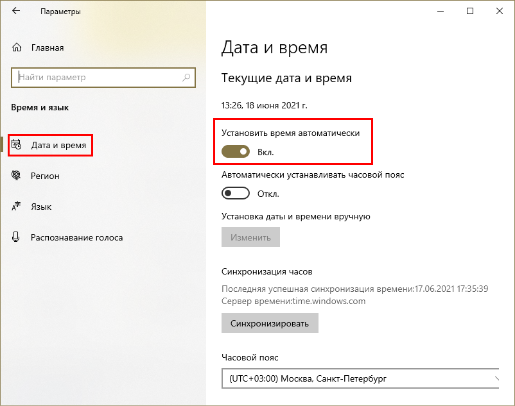Go to Распознавание голоса section
The height and width of the screenshot is (406, 515).
[76, 237]
